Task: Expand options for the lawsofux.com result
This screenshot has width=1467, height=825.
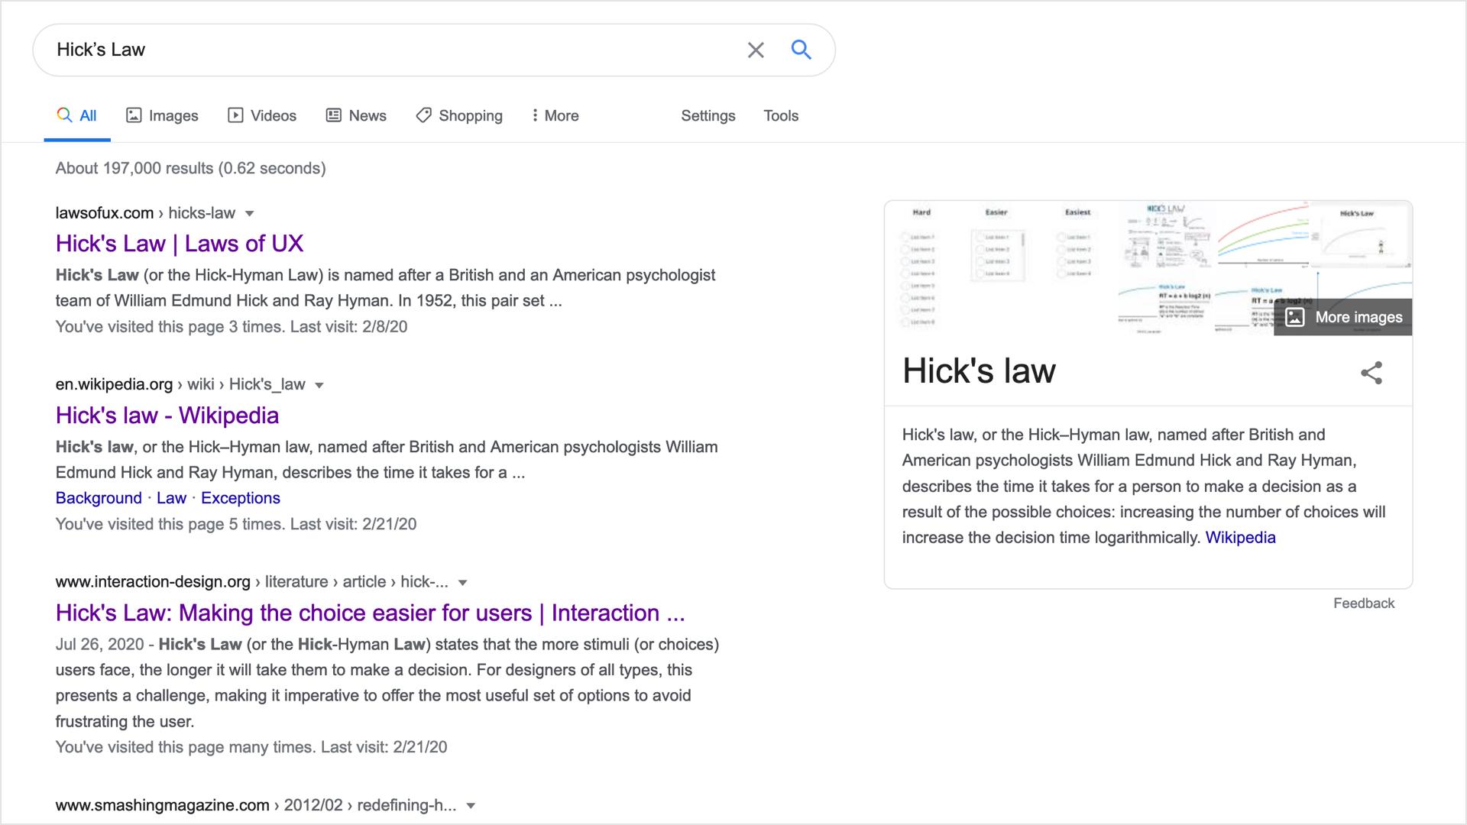Action: pos(250,213)
